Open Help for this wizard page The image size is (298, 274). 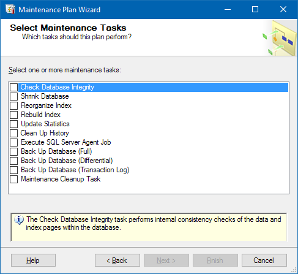click(x=33, y=261)
